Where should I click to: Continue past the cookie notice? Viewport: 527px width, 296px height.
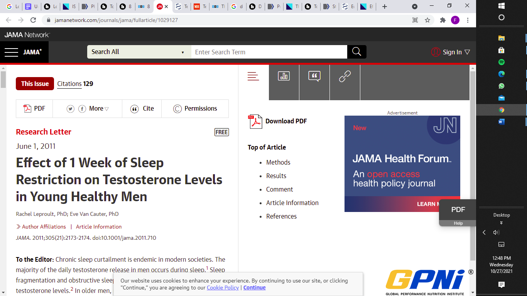point(254,288)
